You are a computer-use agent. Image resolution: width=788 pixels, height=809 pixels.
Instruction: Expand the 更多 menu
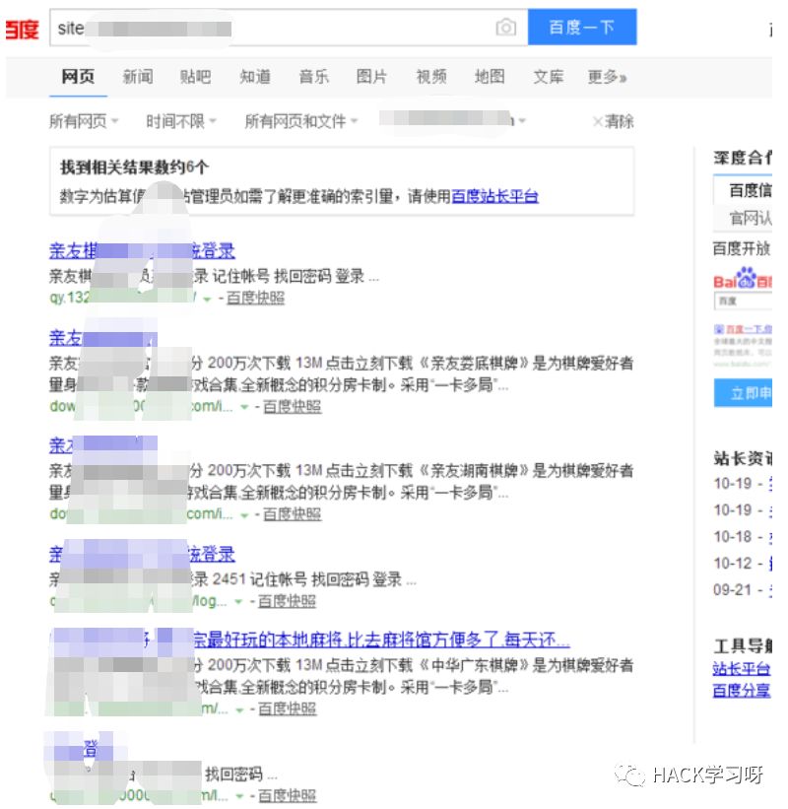coord(607,77)
